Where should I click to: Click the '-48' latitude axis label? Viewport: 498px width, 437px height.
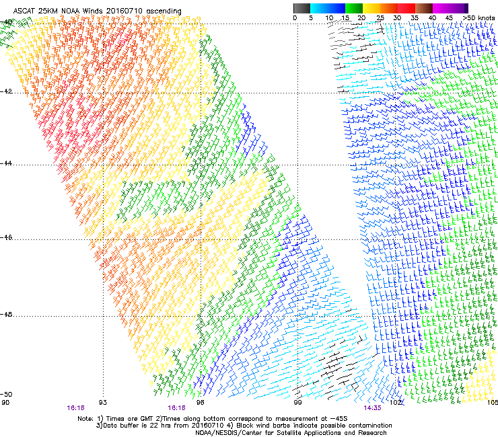point(6,314)
